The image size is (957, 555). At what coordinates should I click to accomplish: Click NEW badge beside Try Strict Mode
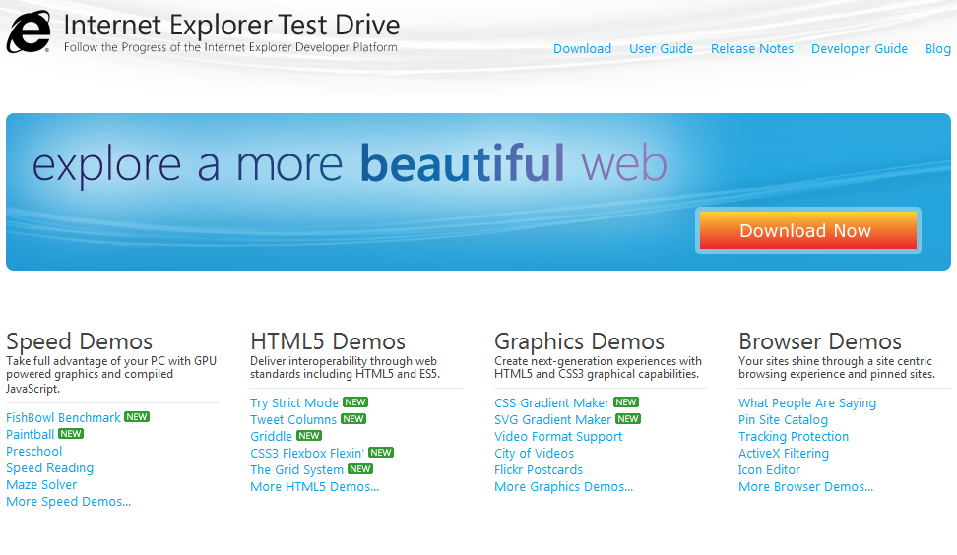coord(355,401)
